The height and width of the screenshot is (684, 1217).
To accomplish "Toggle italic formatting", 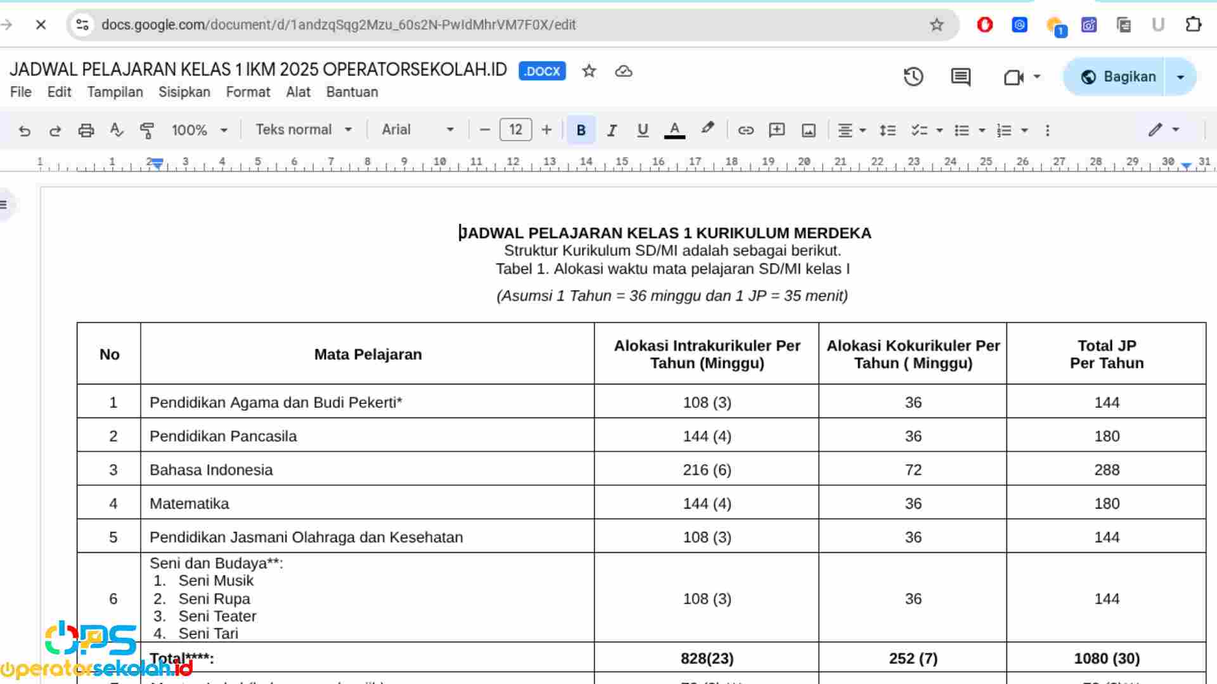I will tap(612, 130).
